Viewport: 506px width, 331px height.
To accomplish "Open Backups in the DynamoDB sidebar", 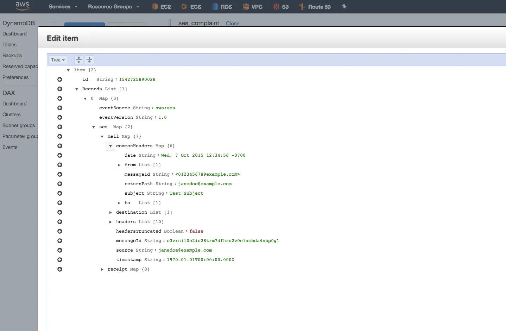I will point(12,56).
